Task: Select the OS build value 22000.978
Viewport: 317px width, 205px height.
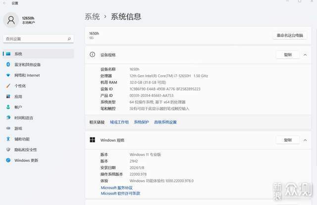Action: click(x=138, y=174)
